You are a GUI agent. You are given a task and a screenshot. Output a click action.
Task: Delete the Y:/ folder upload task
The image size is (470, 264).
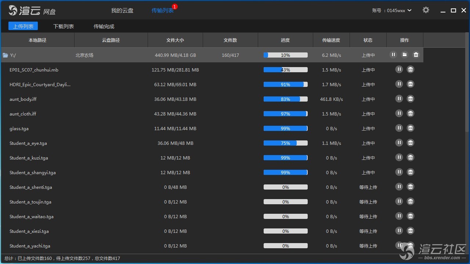click(x=416, y=55)
